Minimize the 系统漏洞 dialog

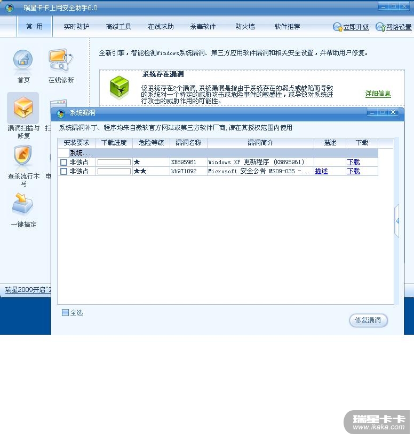pyautogui.click(x=372, y=112)
